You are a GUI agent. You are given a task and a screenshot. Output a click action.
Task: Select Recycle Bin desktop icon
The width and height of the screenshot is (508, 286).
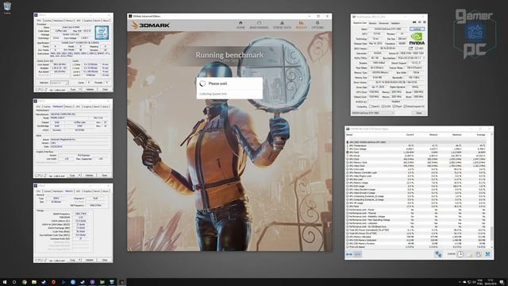pos(7,7)
